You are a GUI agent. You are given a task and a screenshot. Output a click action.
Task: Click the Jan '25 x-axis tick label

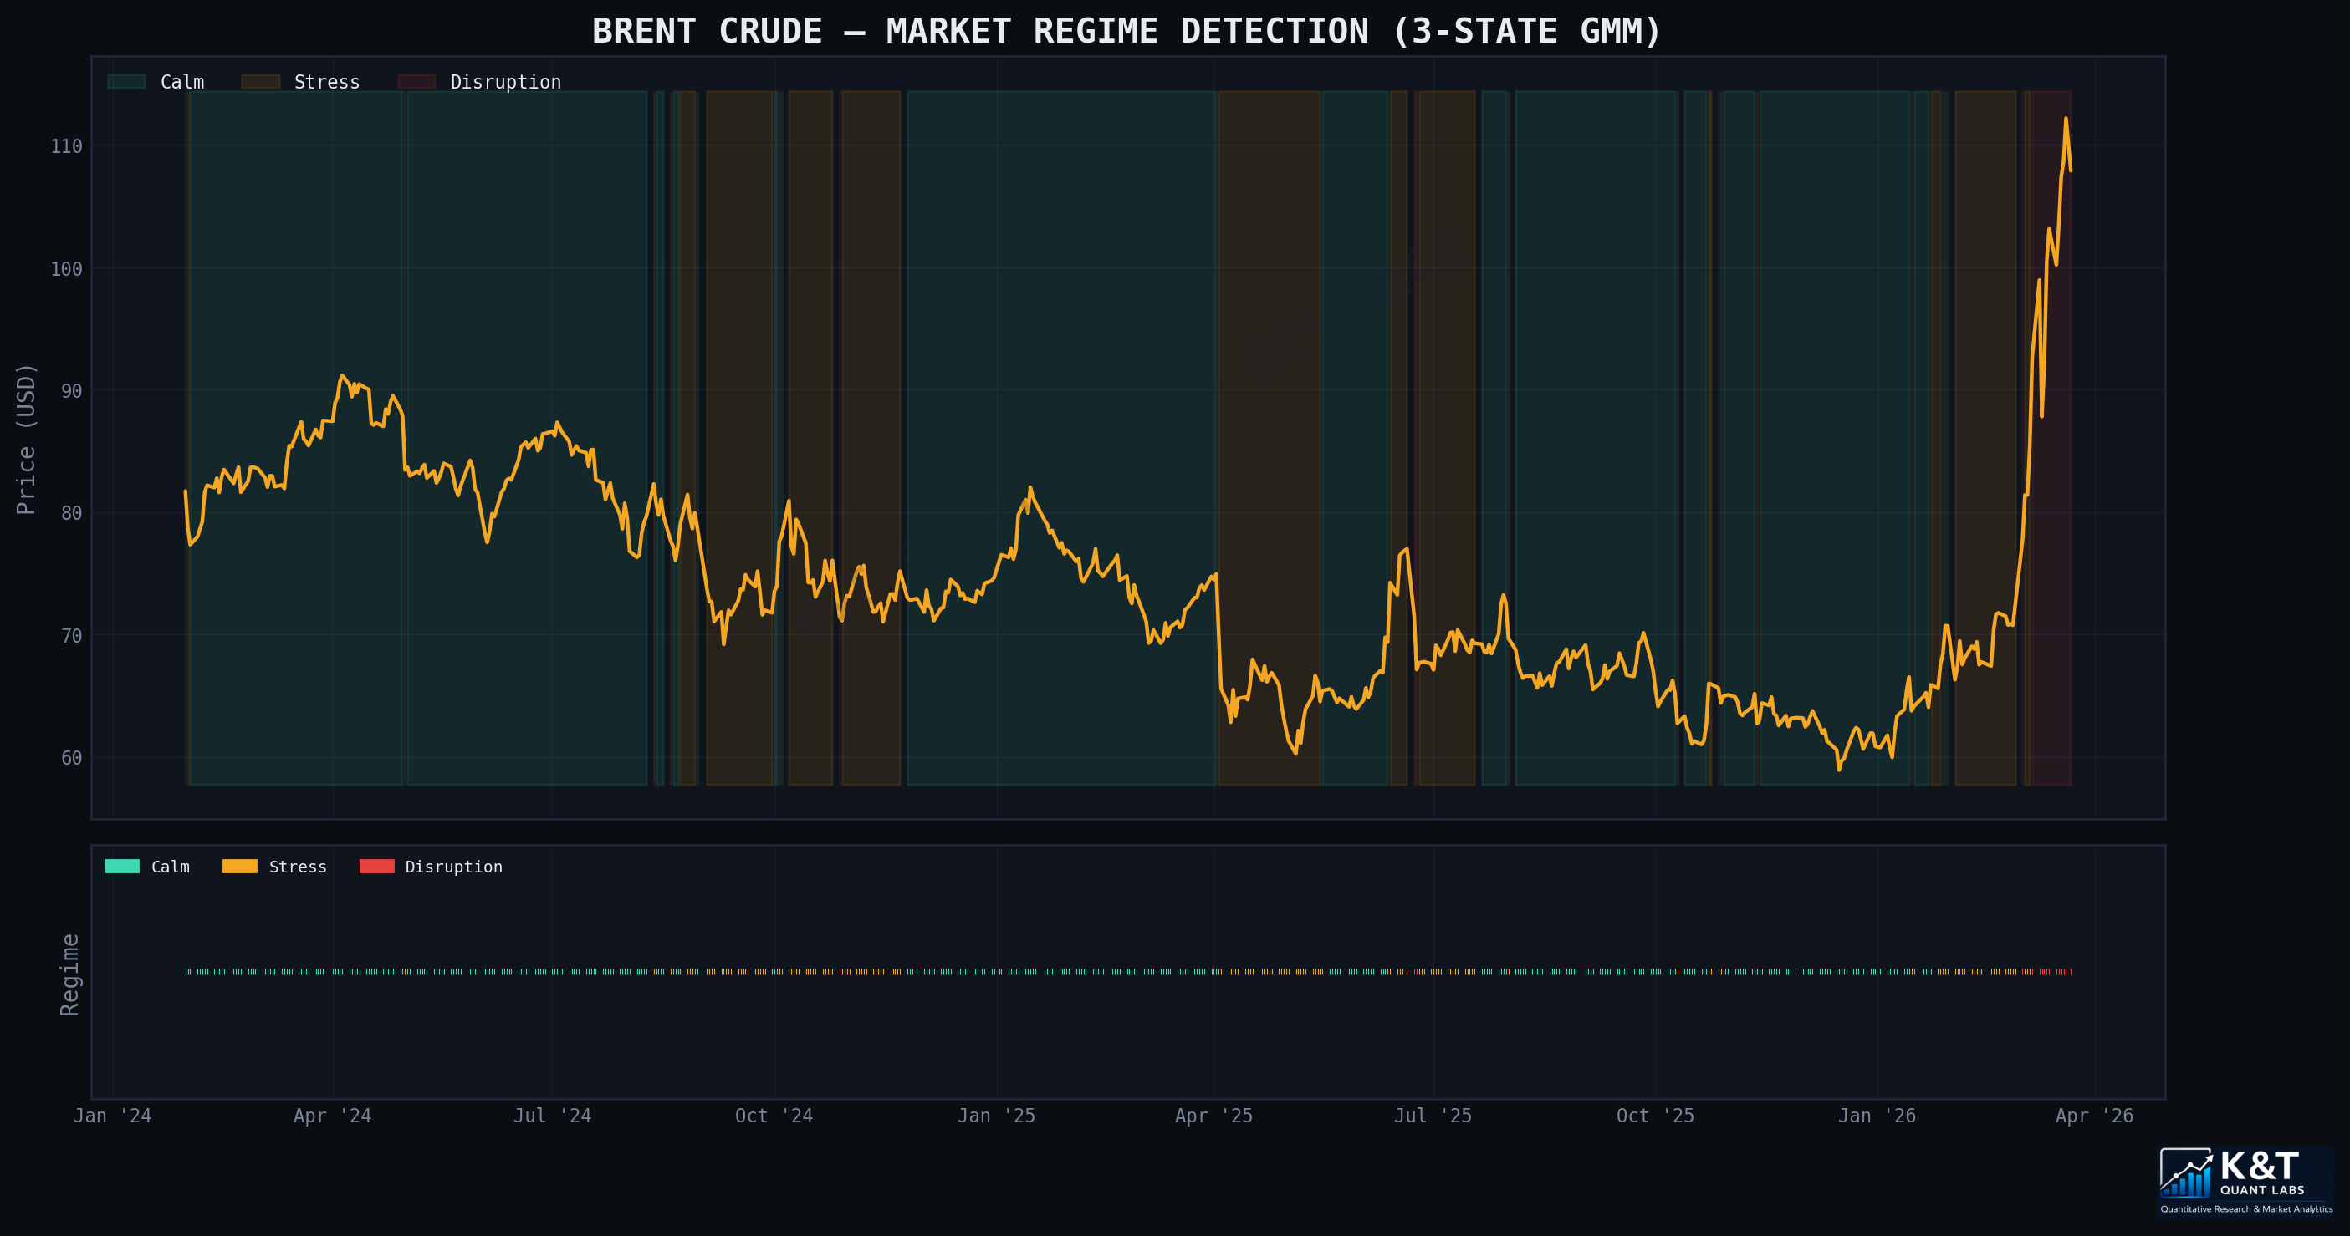coord(995,1116)
